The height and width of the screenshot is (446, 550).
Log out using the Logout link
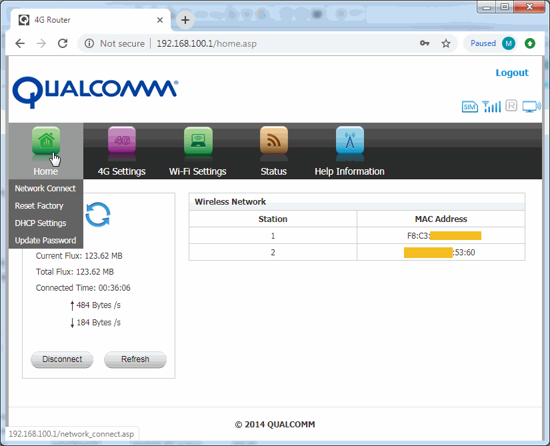click(x=512, y=73)
